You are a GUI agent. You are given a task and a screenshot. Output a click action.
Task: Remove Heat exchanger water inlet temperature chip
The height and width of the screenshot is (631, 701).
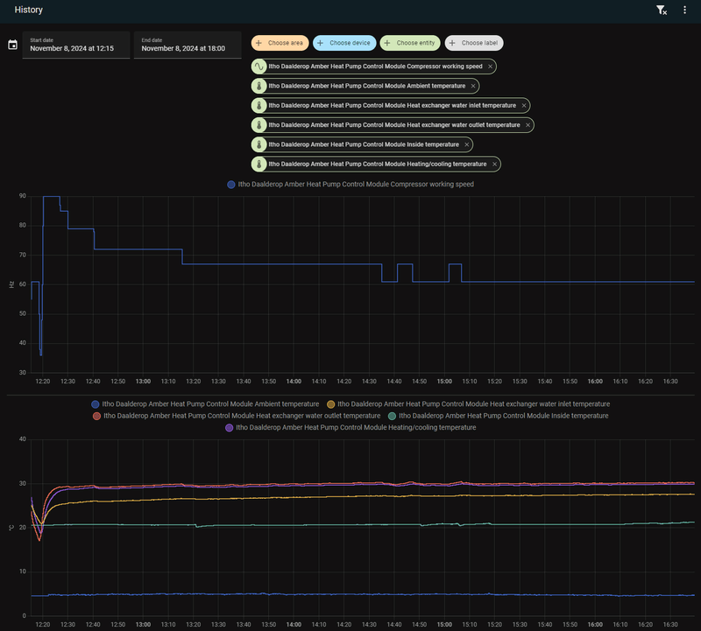tap(524, 105)
